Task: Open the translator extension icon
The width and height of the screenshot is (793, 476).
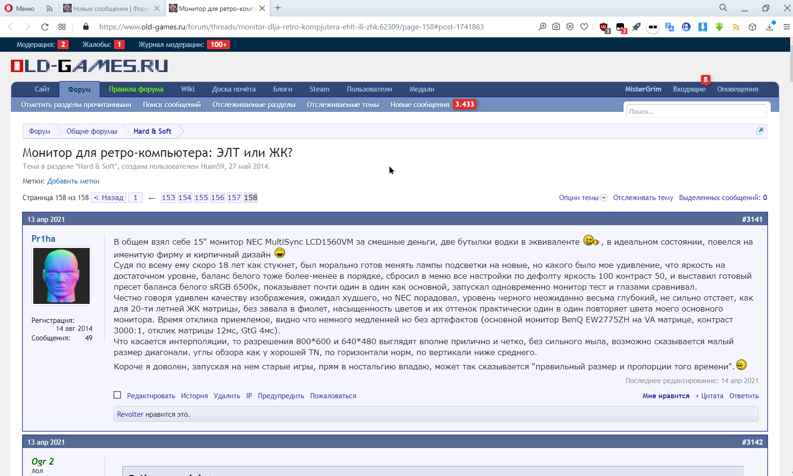Action: click(x=670, y=27)
